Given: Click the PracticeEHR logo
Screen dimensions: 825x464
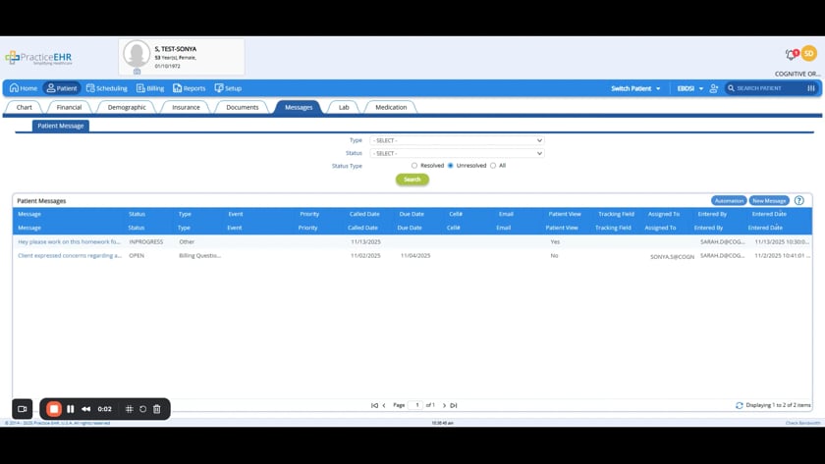Looking at the screenshot, I should (38, 57).
